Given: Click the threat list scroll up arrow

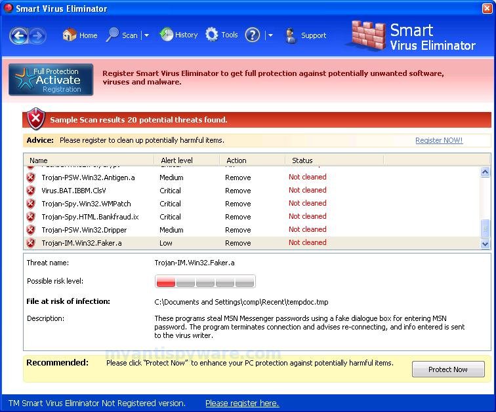Looking at the screenshot, I should pos(485,172).
